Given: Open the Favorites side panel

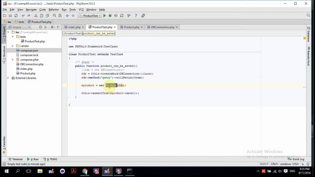Looking at the screenshot, I should tap(4, 145).
